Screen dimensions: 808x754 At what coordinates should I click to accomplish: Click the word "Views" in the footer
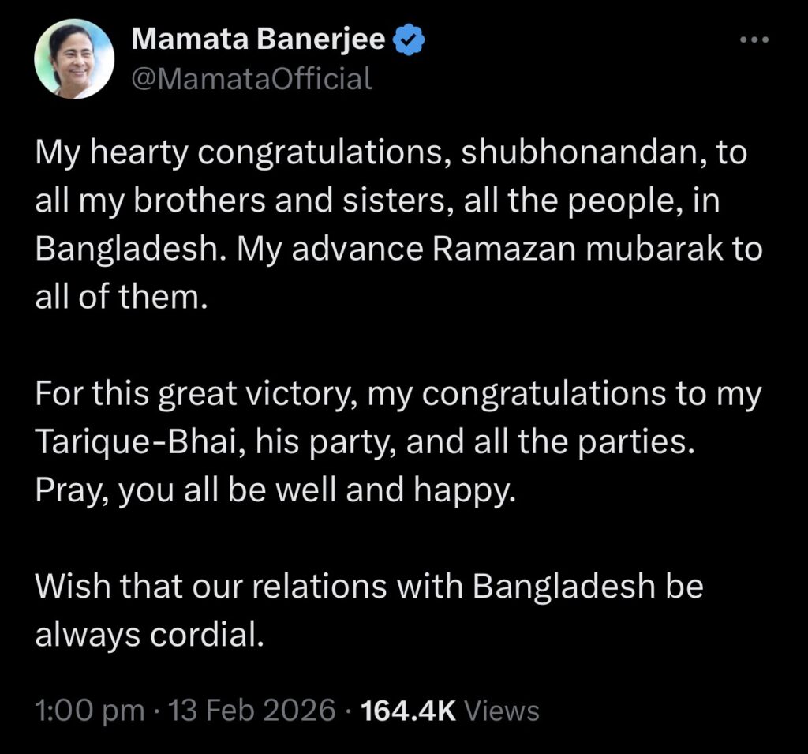click(502, 710)
